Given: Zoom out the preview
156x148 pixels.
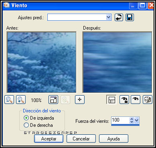Looking at the screenshot, I should 9,100.
